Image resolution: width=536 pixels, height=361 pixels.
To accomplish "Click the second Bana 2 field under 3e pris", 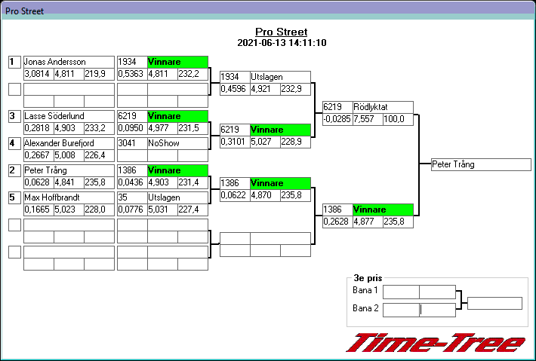I will point(437,308).
